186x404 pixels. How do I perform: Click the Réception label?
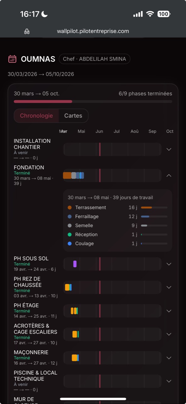point(86,235)
